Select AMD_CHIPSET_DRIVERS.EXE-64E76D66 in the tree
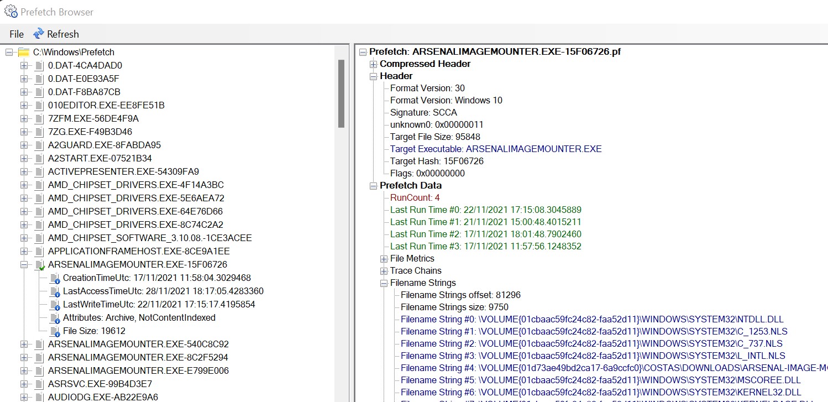This screenshot has height=402, width=828. pyautogui.click(x=136, y=211)
